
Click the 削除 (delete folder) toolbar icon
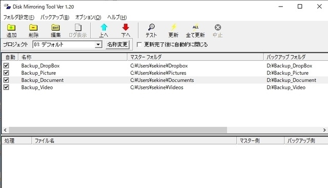(33, 28)
